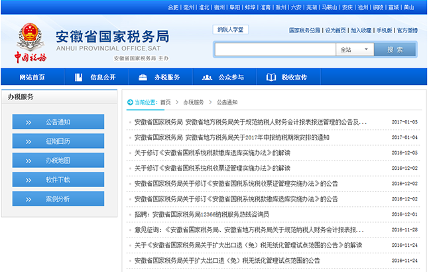Screen dimensions: 431x272
Task: Select 征期日历 in the sidebar
Action: pyautogui.click(x=58, y=141)
